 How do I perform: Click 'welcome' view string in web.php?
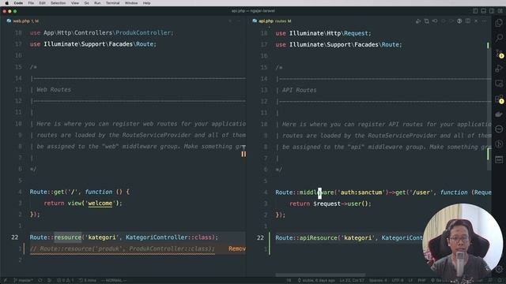[x=100, y=204]
